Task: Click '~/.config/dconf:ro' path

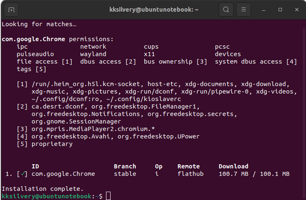Action: (65, 99)
